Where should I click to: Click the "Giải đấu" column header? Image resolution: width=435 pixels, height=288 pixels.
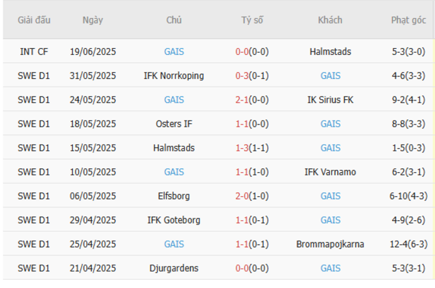pyautogui.click(x=34, y=20)
